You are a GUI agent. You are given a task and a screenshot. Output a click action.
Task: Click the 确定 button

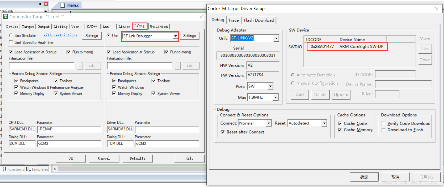pyautogui.click(x=364, y=177)
